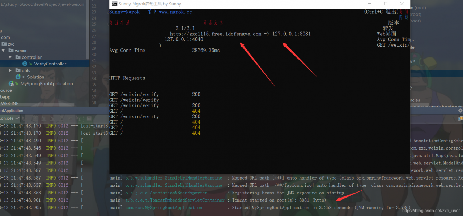Screen dimensions: 463x216
Task: Expand the utils package node
Action: tap(10, 70)
